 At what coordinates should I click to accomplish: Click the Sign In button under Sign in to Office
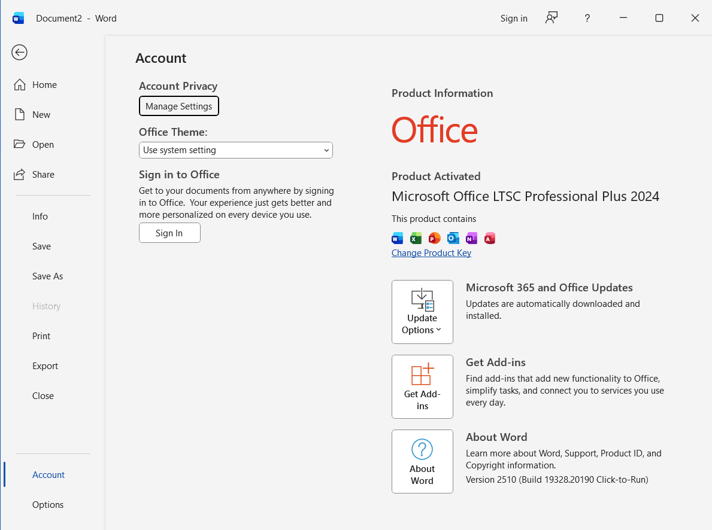pyautogui.click(x=169, y=233)
